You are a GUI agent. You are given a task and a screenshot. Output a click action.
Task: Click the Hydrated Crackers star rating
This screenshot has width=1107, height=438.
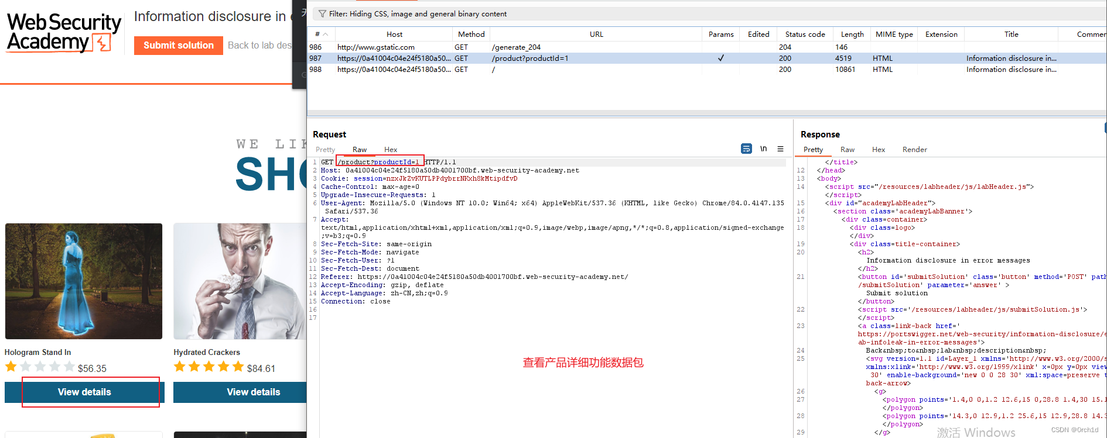tap(209, 367)
